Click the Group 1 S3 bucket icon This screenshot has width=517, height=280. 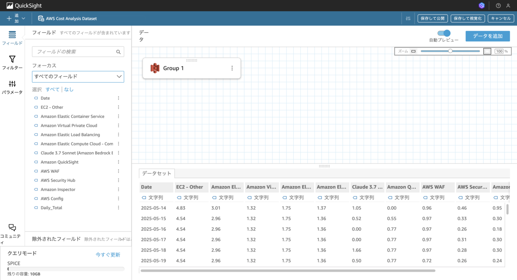pos(155,68)
